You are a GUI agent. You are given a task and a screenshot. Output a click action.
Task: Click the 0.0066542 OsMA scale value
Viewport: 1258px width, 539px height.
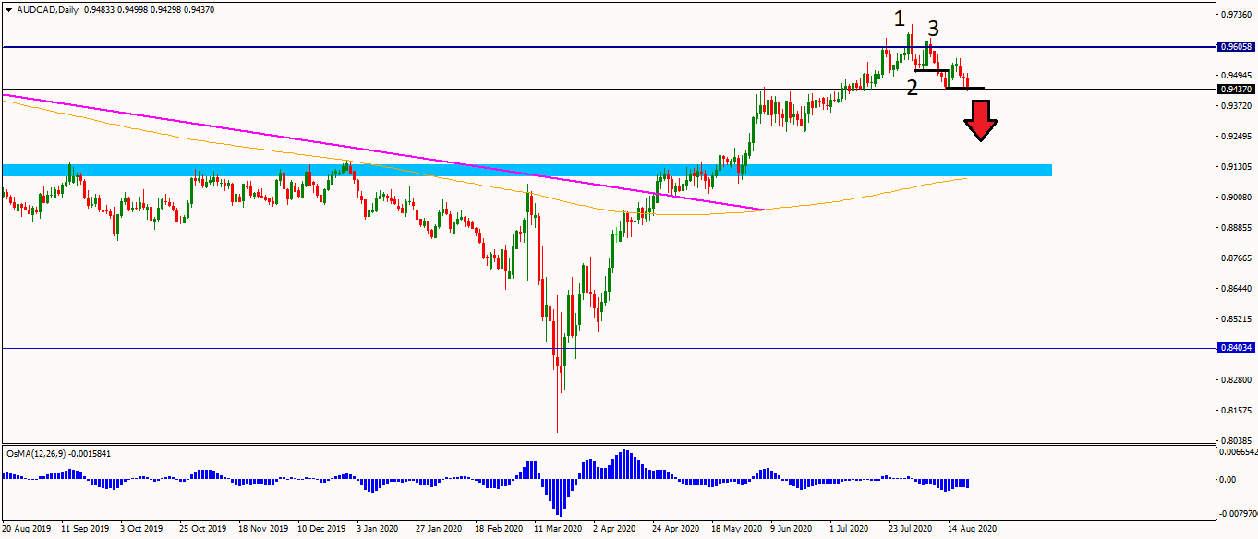coord(1239,452)
